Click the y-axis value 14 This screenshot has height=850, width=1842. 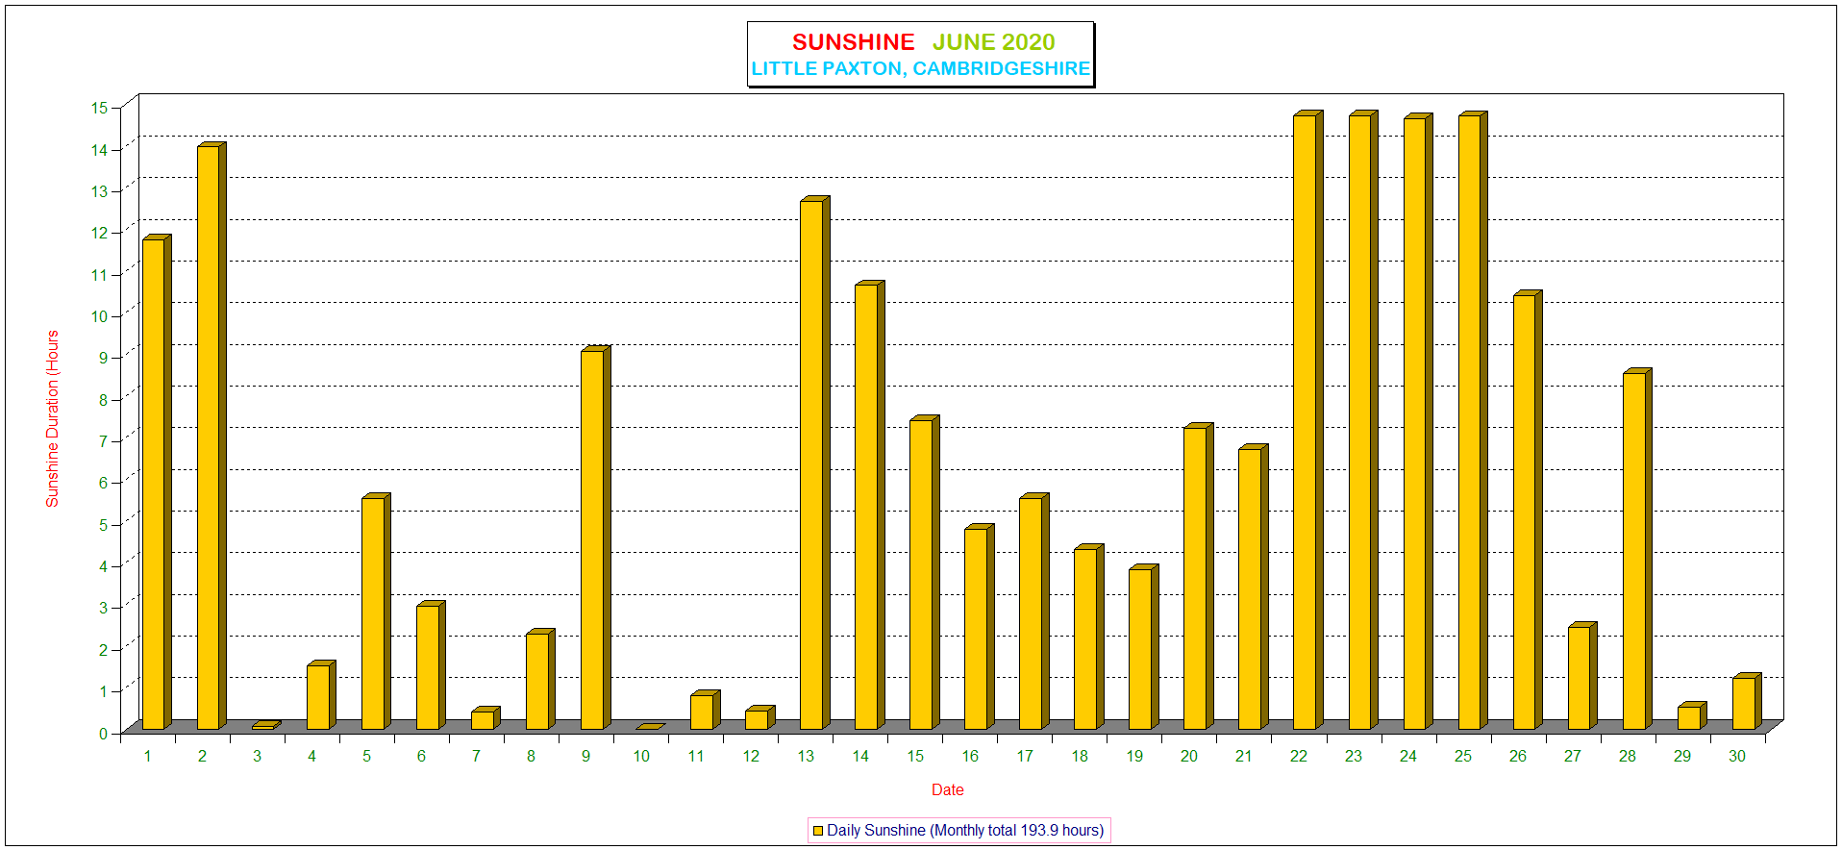(x=100, y=150)
